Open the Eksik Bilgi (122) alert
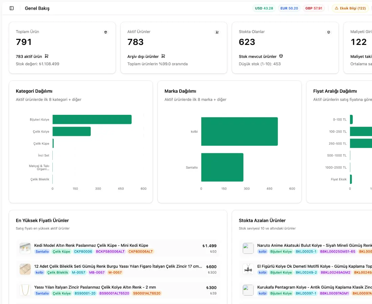The image size is (372, 304). pyautogui.click(x=350, y=8)
